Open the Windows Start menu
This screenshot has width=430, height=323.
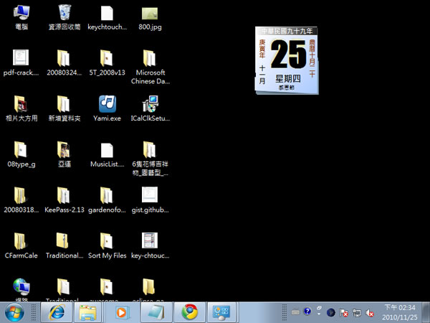15,312
